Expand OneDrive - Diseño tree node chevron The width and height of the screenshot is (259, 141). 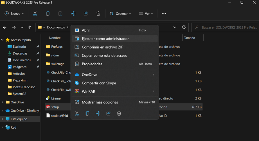coord(2,110)
